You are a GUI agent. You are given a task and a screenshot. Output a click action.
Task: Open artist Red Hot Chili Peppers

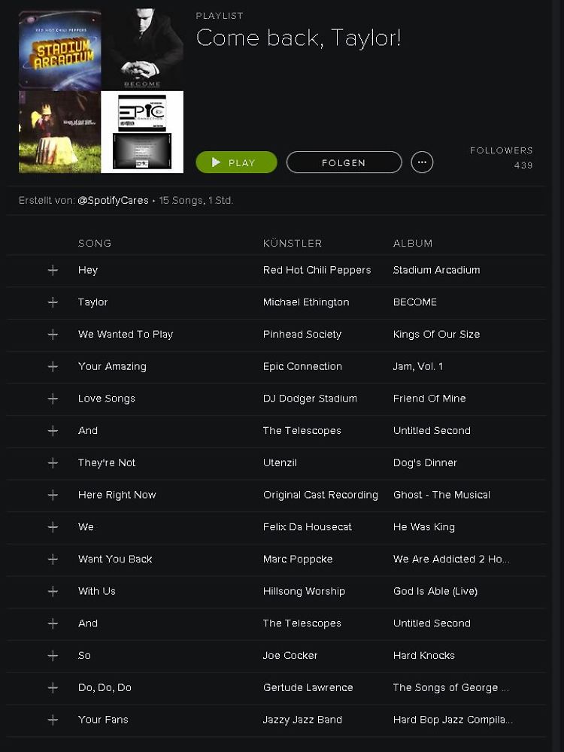(x=317, y=270)
